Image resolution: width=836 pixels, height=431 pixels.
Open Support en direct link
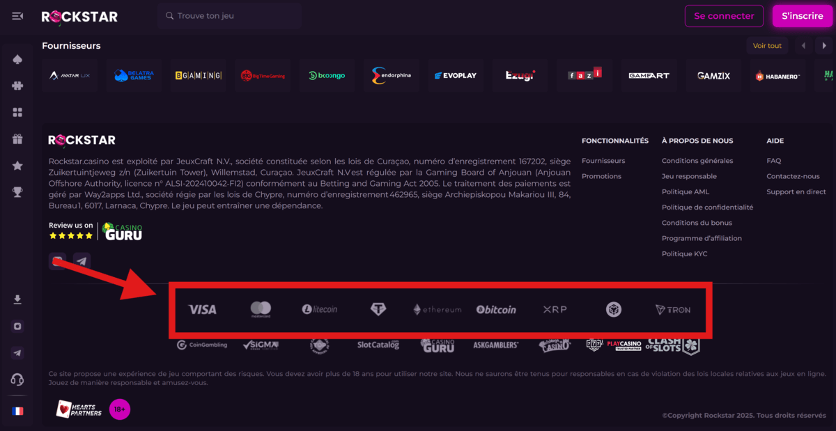pyautogui.click(x=796, y=191)
